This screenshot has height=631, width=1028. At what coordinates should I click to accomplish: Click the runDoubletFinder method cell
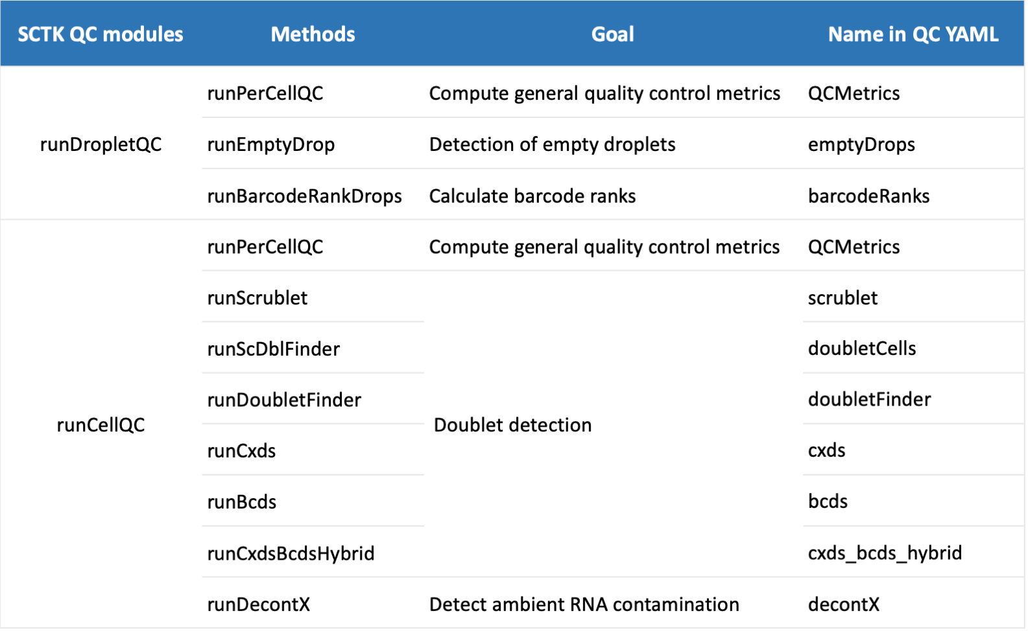tap(283, 400)
